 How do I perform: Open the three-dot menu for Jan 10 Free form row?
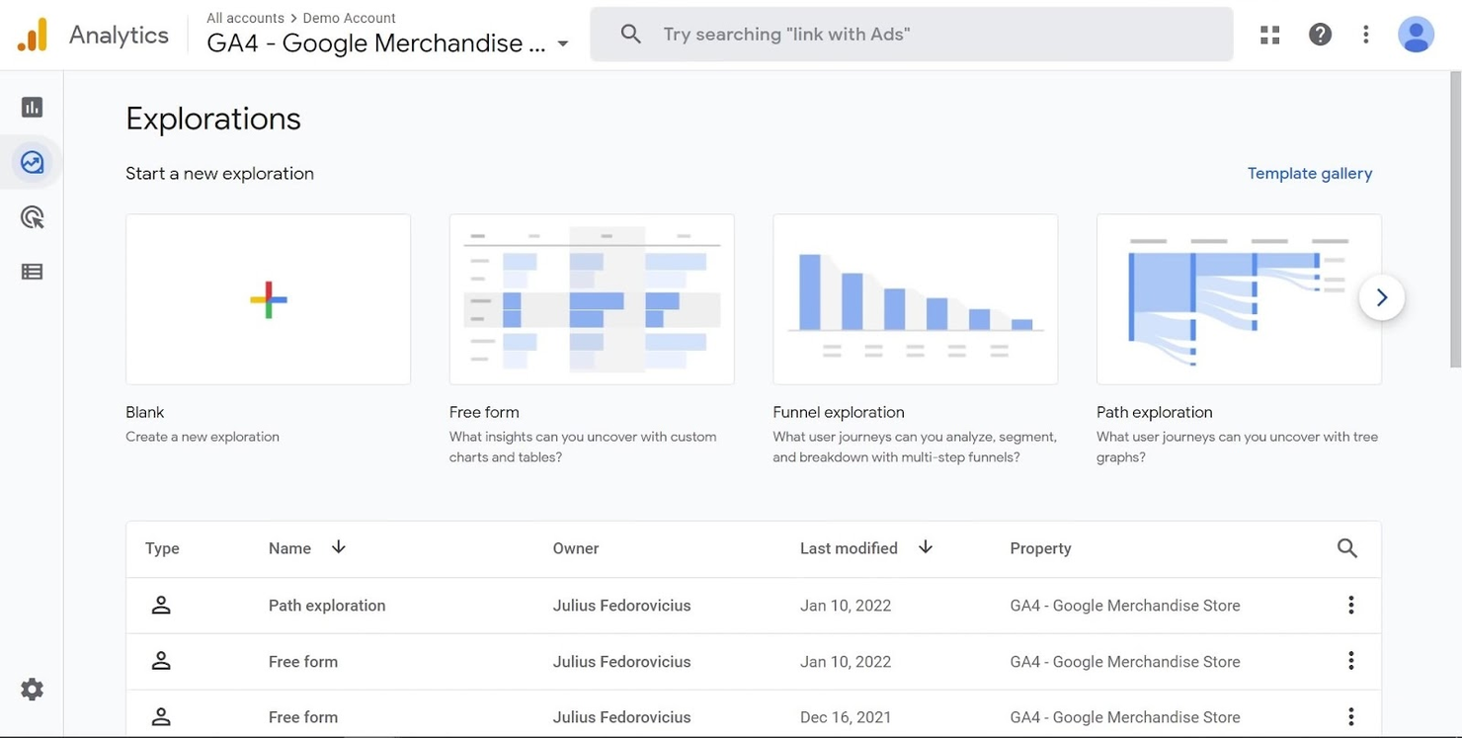click(x=1350, y=661)
